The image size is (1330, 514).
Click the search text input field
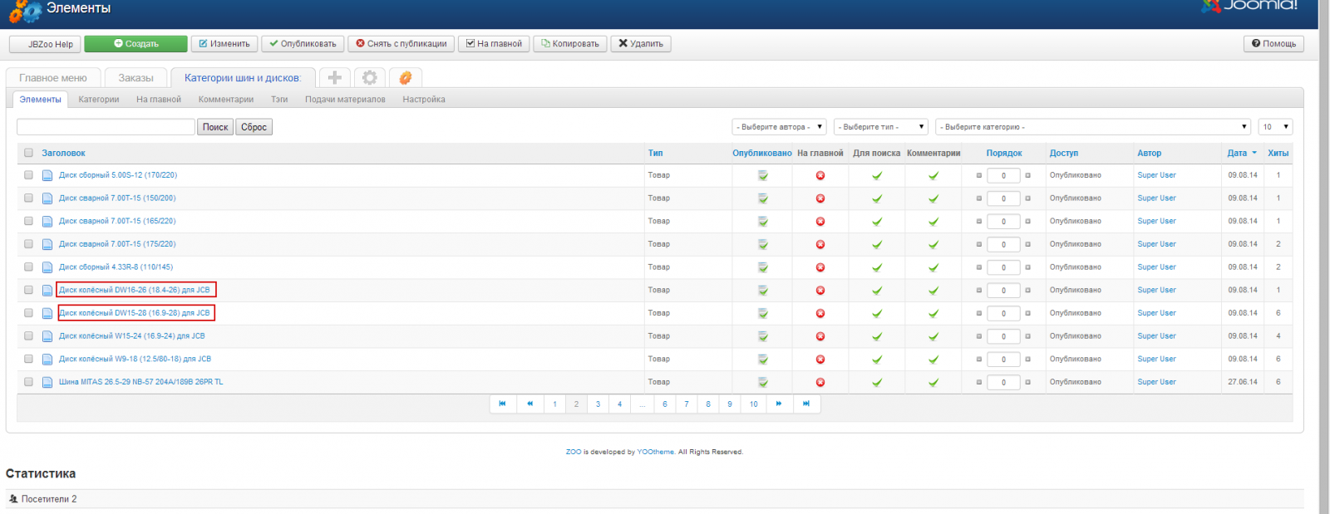pyautogui.click(x=106, y=127)
